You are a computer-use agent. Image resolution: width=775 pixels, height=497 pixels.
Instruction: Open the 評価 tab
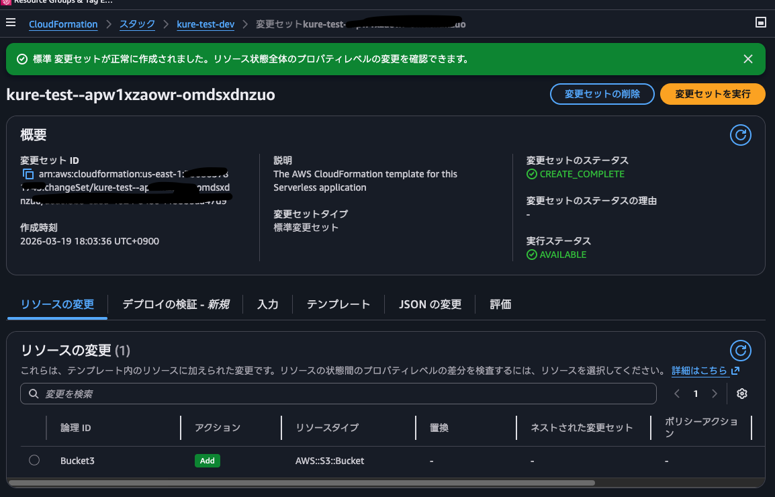click(x=500, y=304)
